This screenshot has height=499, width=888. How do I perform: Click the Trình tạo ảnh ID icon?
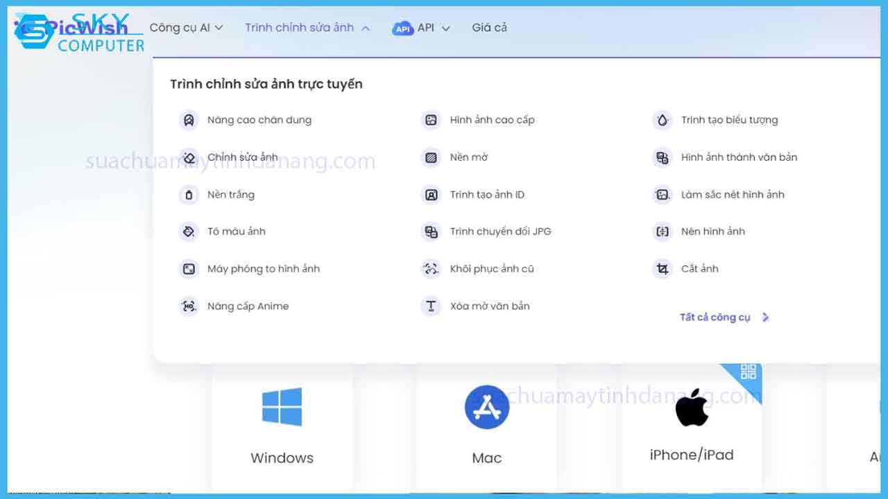coord(431,195)
